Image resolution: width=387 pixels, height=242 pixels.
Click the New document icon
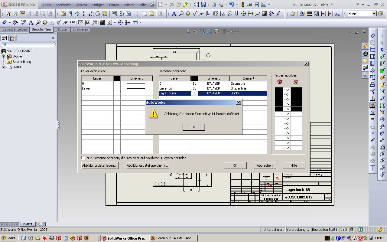point(160,5)
